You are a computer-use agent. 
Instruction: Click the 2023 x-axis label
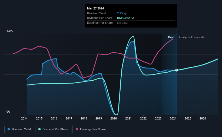158,118
